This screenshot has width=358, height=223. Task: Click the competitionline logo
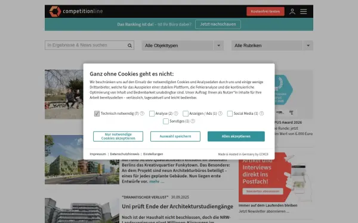pyautogui.click(x=76, y=11)
